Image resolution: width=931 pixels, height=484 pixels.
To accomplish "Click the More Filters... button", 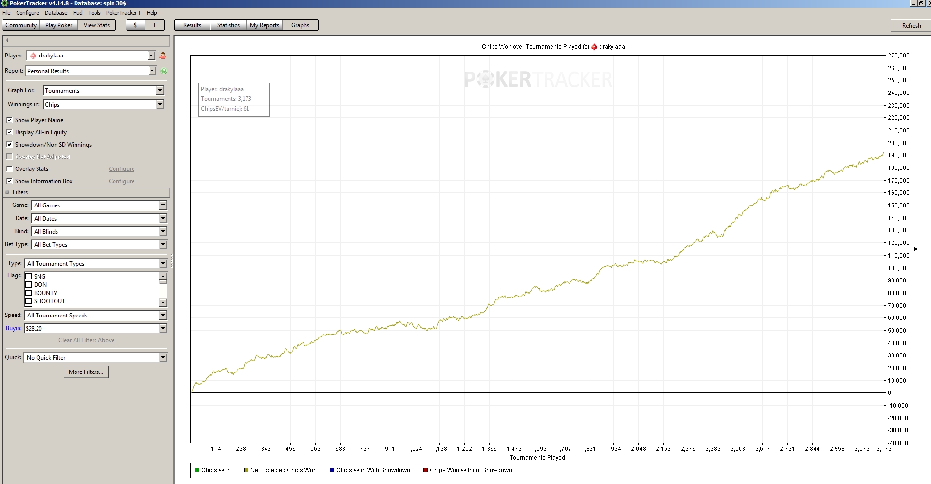I will pos(86,372).
